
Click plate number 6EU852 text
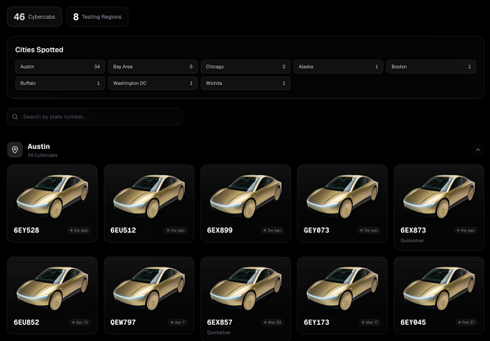(x=27, y=322)
